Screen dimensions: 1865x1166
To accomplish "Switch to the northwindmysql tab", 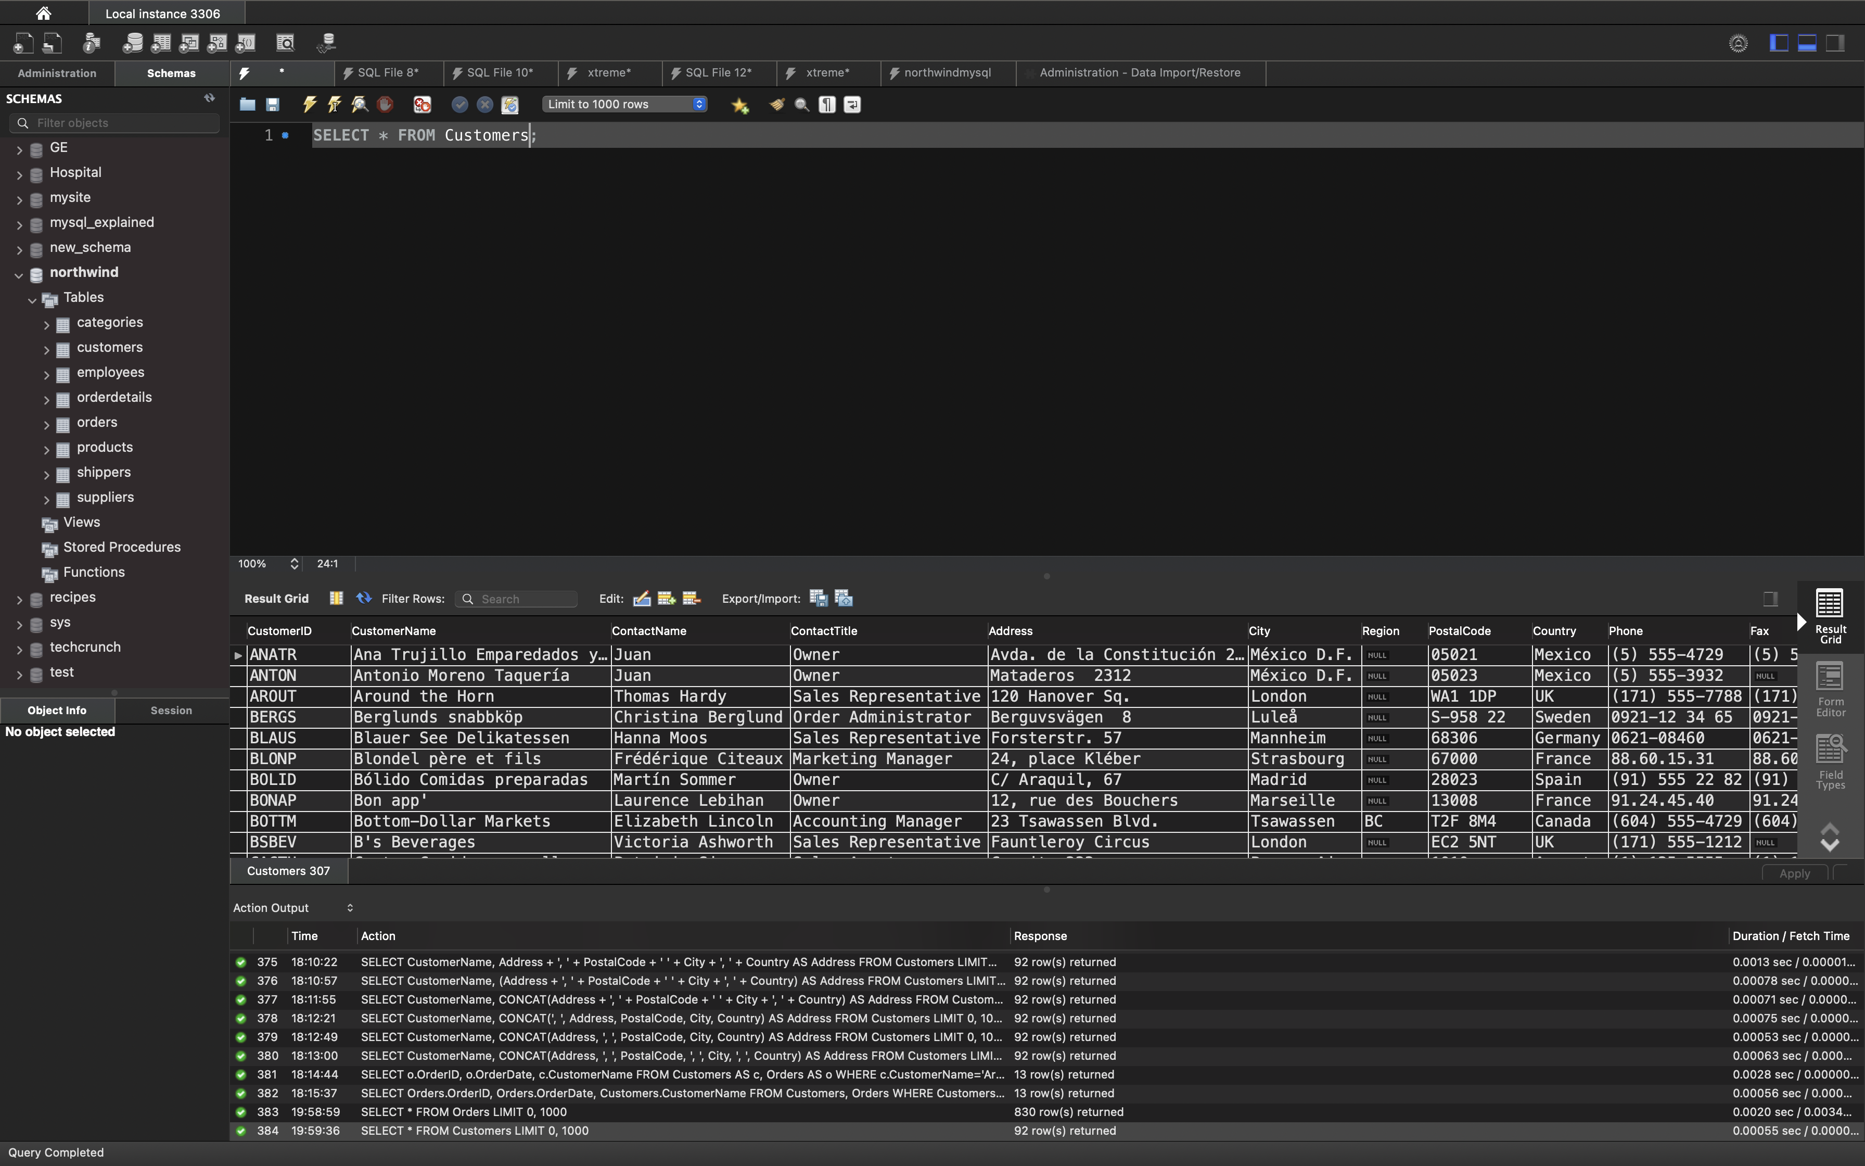I will pos(947,72).
